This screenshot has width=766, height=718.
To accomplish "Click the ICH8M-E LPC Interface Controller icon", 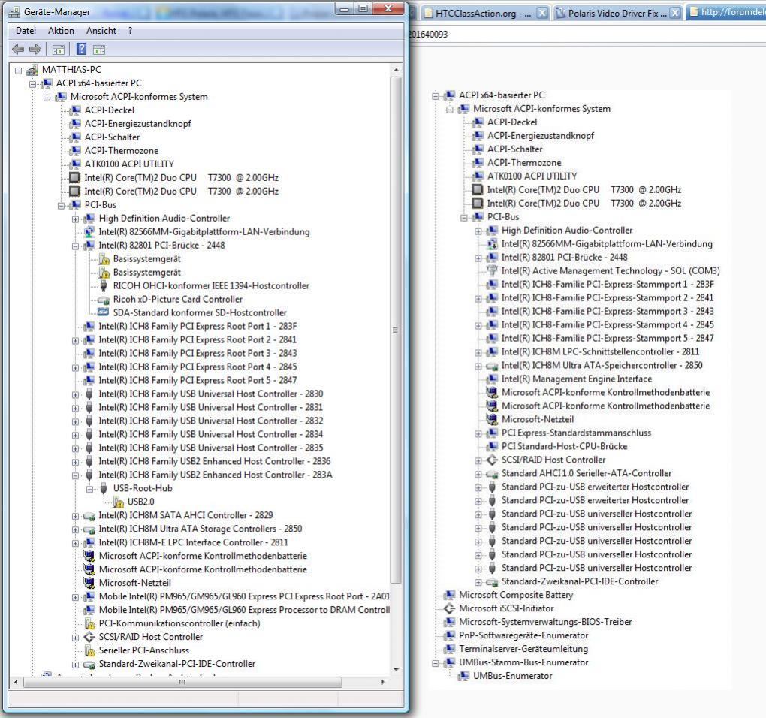I will 89,542.
